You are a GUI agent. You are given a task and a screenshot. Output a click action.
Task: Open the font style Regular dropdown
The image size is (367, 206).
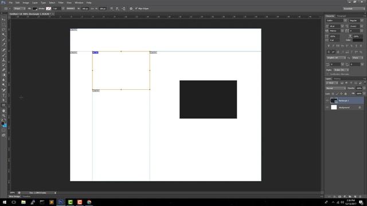pos(356,21)
